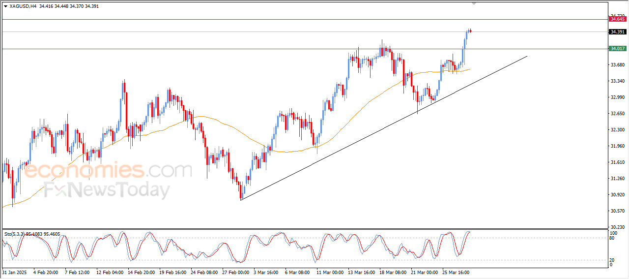Click the high price value 34.448
Viewport: 629px width, 279px height.
point(61,6)
